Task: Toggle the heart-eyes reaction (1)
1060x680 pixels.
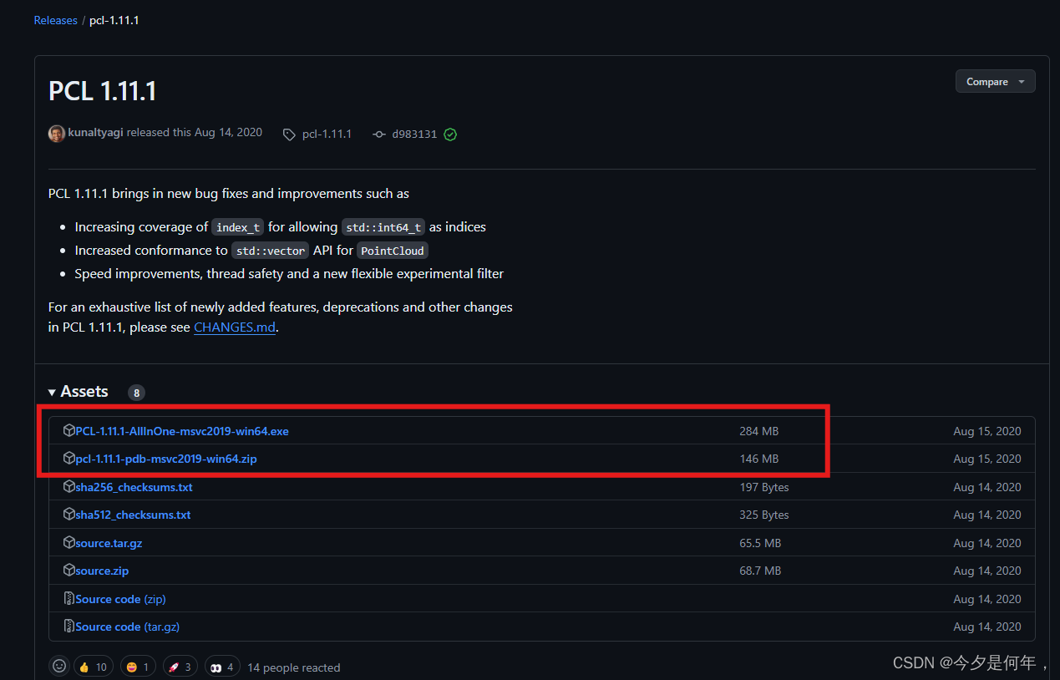Action: (x=139, y=667)
